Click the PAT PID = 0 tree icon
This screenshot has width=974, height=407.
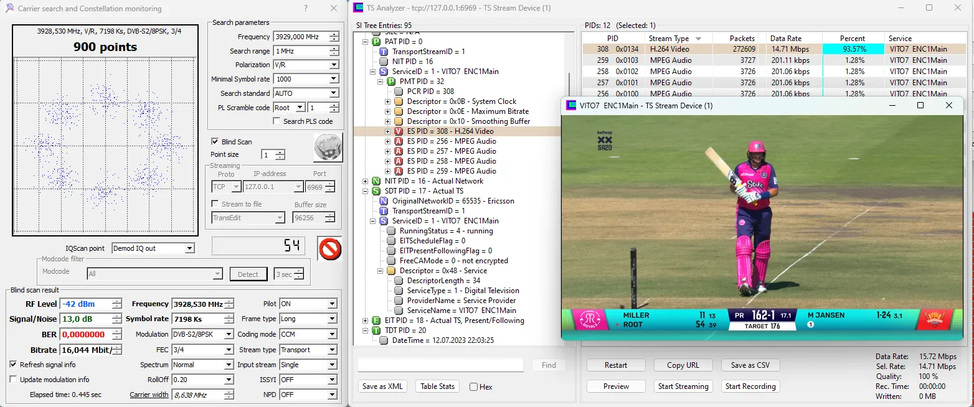pos(376,42)
